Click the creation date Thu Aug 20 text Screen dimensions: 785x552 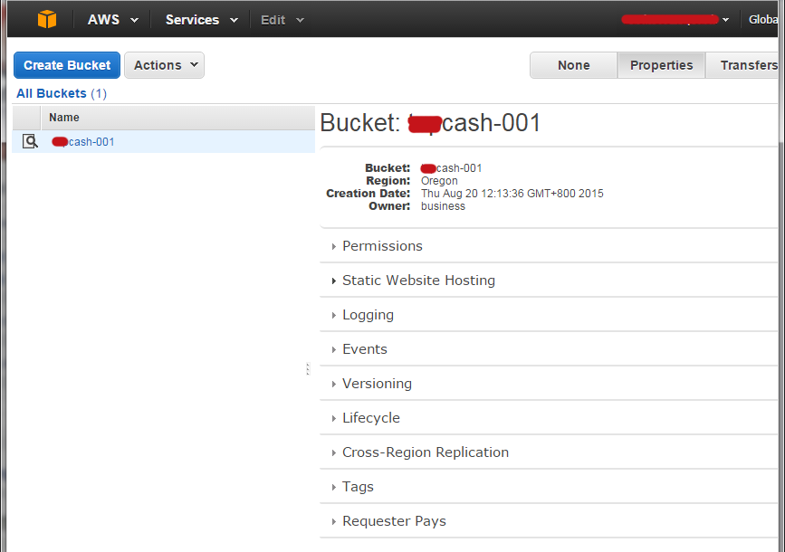(512, 194)
